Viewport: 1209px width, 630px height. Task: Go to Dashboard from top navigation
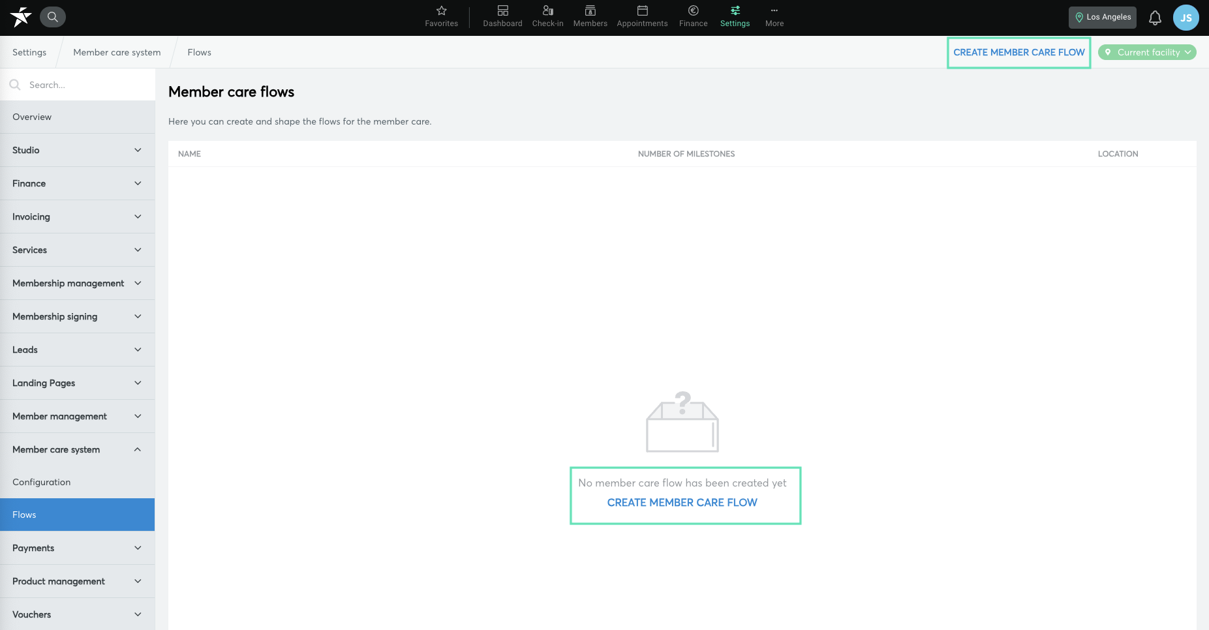(502, 17)
